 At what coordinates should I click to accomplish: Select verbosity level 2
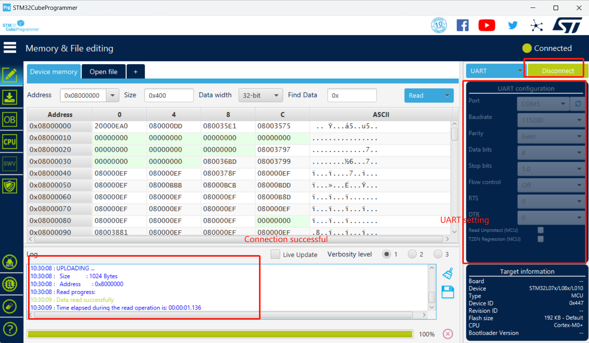[412, 254]
